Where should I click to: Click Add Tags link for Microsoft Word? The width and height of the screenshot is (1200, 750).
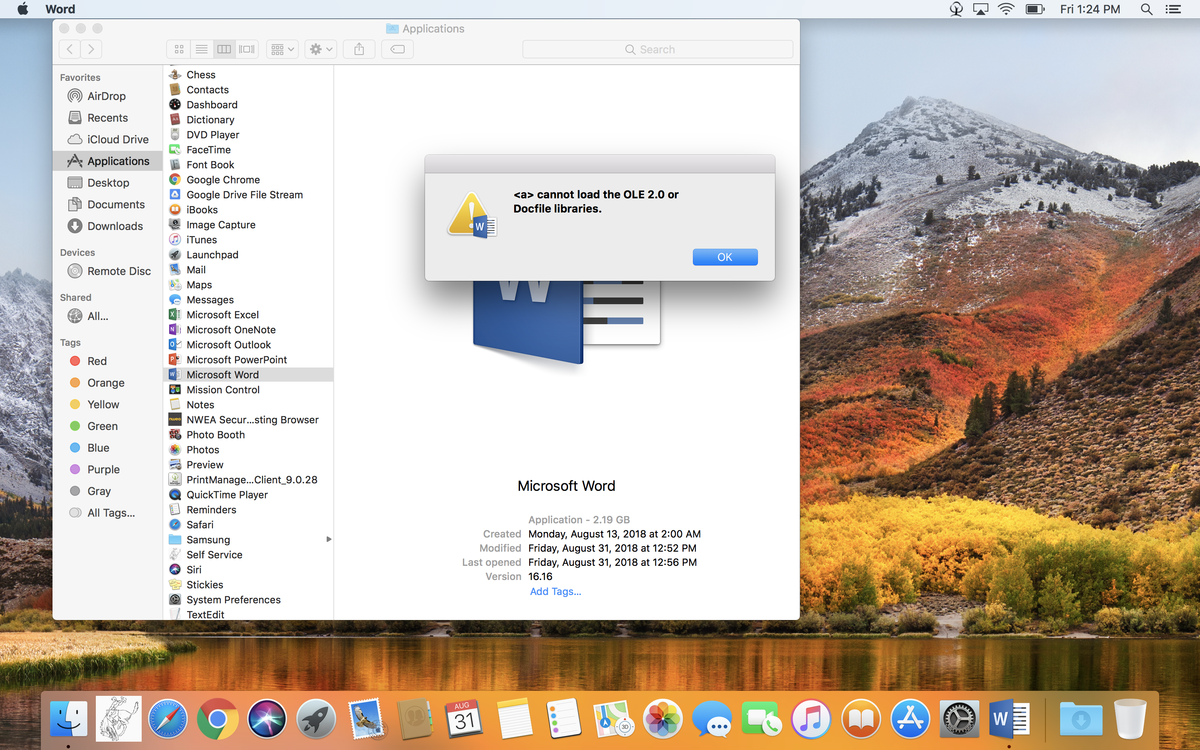click(554, 590)
